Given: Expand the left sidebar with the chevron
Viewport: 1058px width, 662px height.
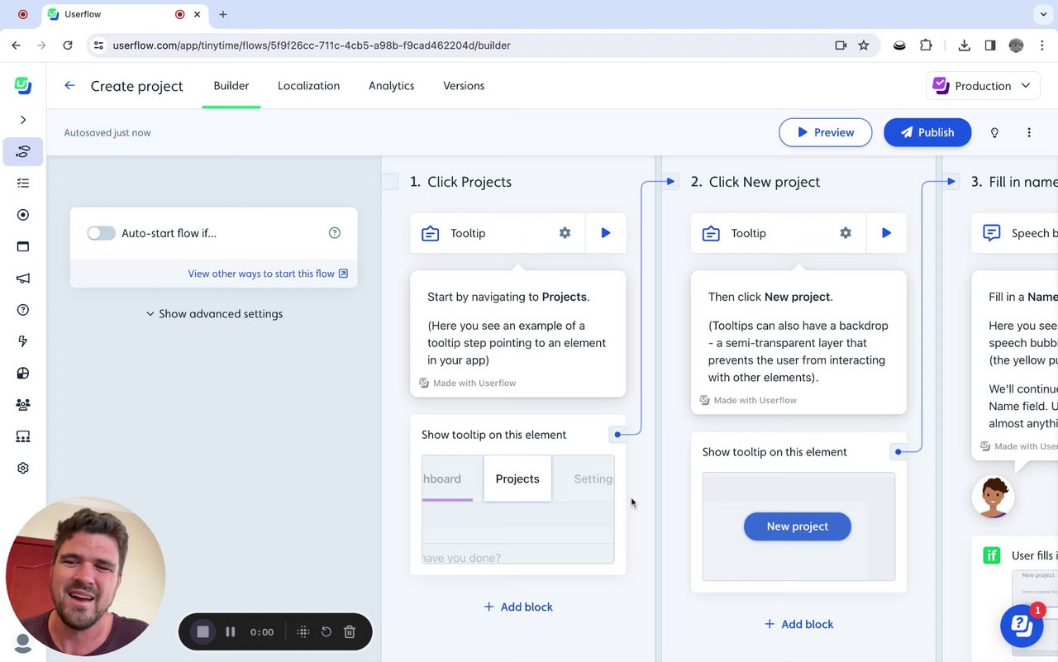Looking at the screenshot, I should pyautogui.click(x=23, y=120).
